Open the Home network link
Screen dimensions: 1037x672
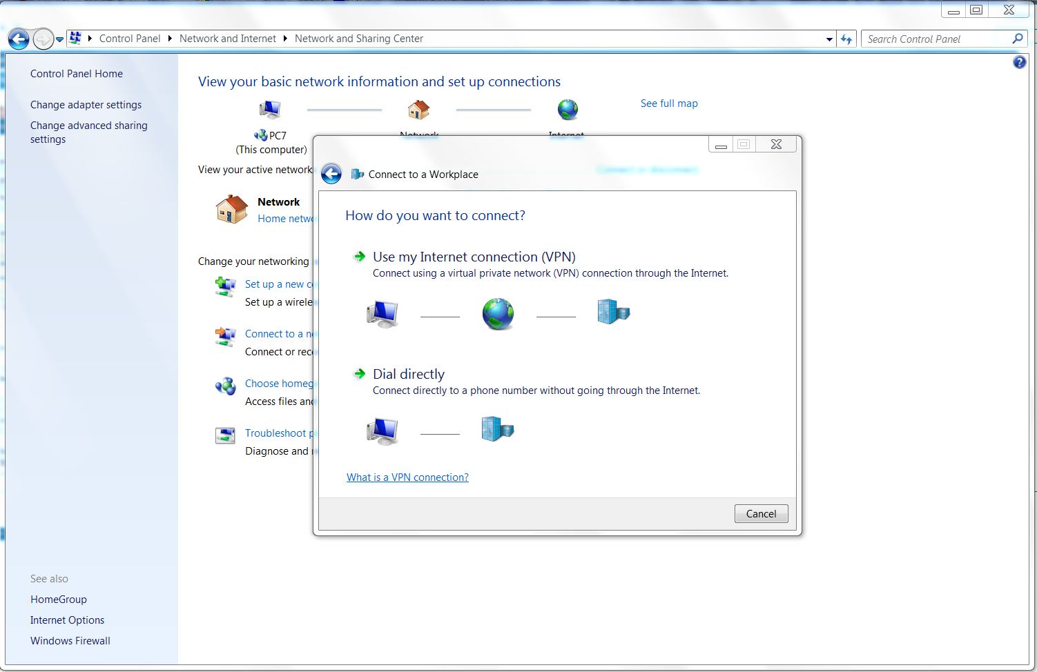point(285,219)
